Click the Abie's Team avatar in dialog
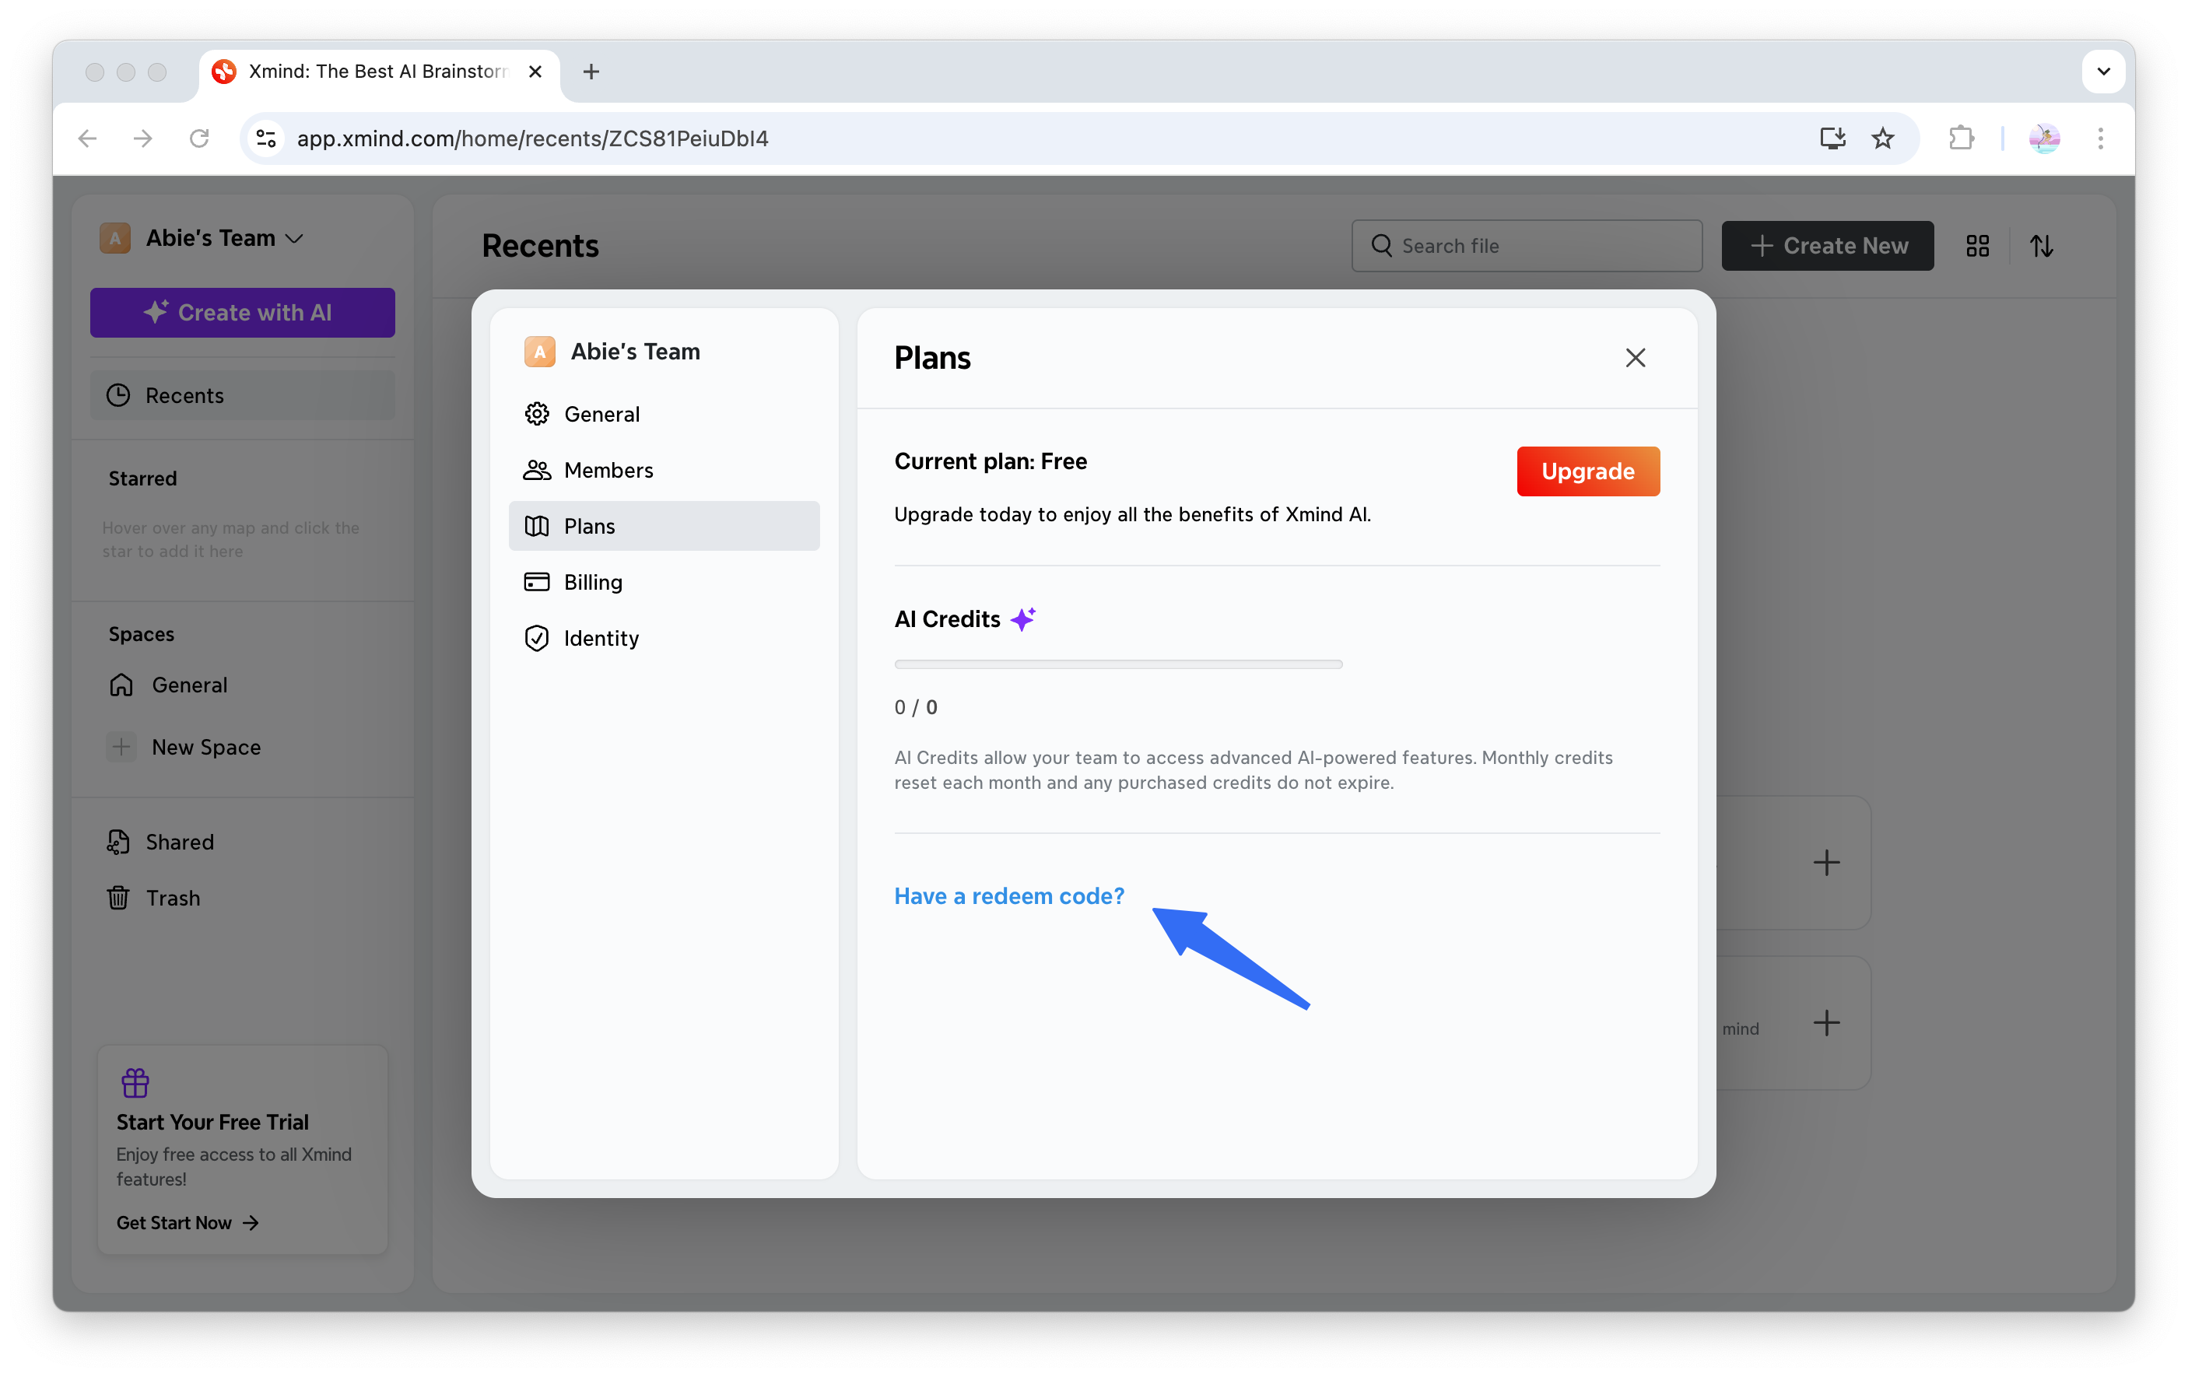The image size is (2188, 1377). pos(540,352)
